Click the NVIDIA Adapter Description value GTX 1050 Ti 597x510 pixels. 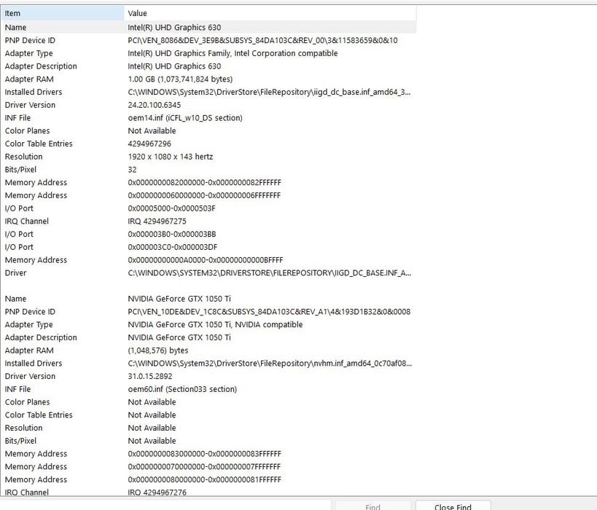[x=179, y=337]
